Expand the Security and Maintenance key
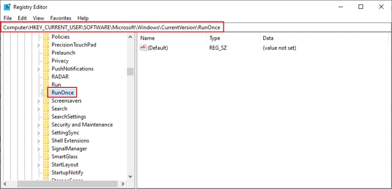This screenshot has width=392, height=189. [39, 125]
